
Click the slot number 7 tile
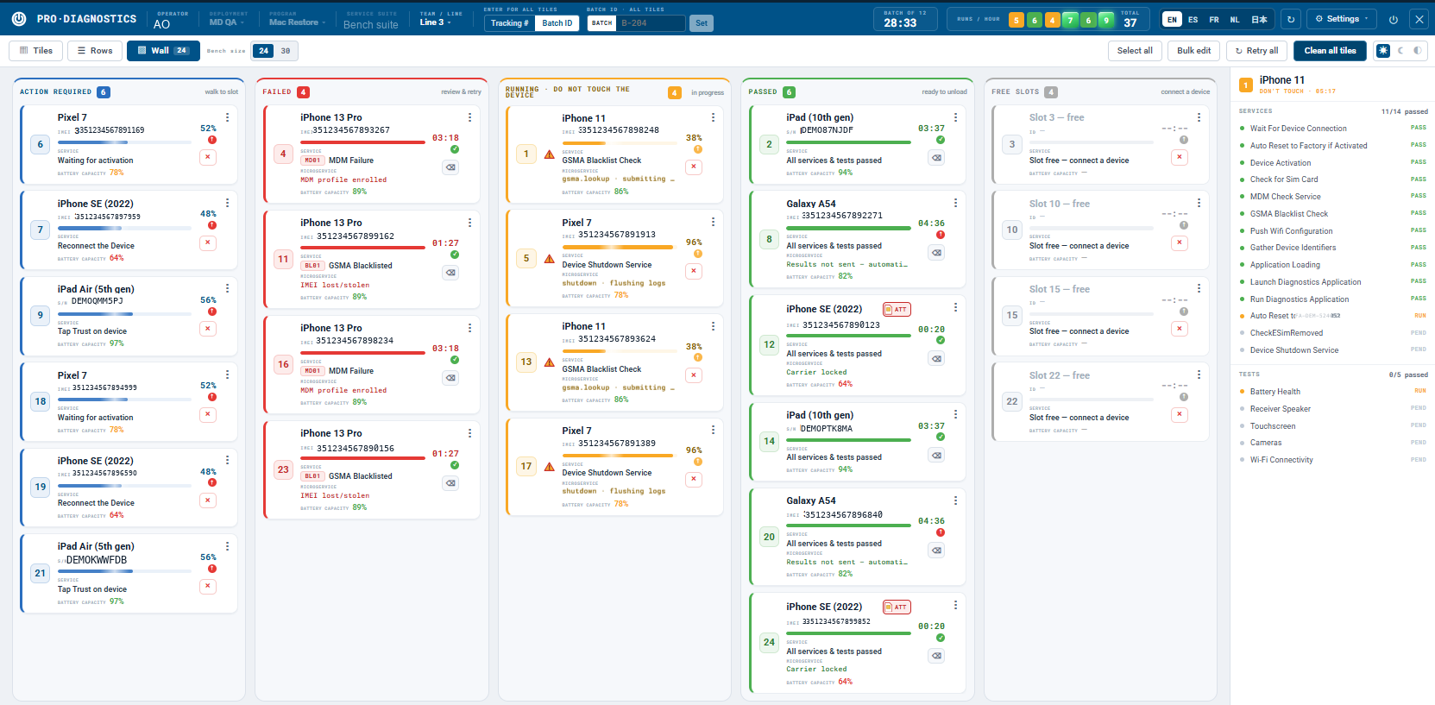41,230
